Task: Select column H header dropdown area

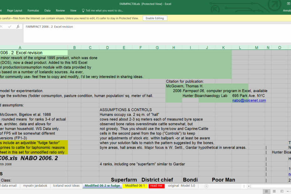Action: (174, 47)
